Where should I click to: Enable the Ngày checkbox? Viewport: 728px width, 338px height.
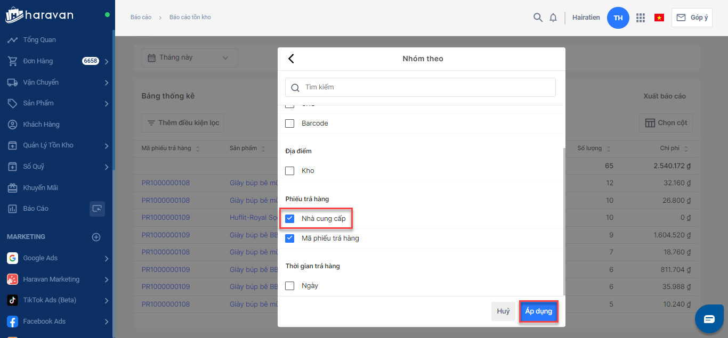pyautogui.click(x=290, y=286)
